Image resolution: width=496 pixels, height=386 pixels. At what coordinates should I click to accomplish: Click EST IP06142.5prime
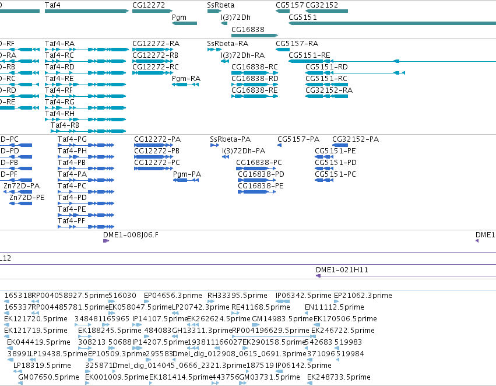(303, 366)
